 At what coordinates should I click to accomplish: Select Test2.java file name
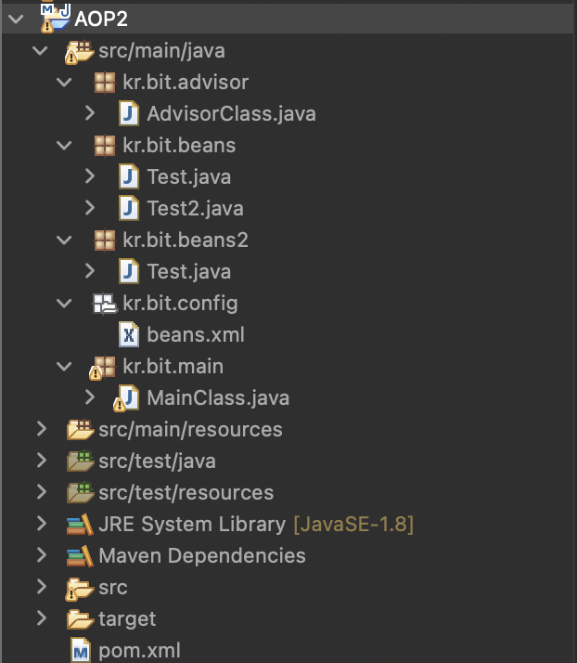click(195, 209)
